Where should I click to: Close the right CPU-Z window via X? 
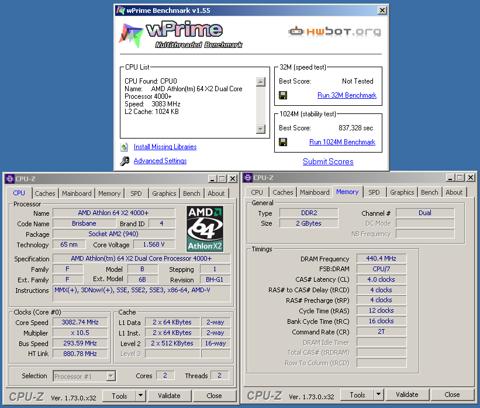pos(471,178)
